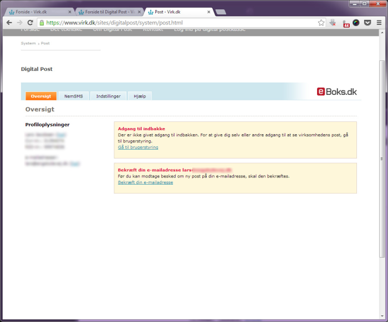
Task: Click the 'Digital Post' page title
Action: 37,69
